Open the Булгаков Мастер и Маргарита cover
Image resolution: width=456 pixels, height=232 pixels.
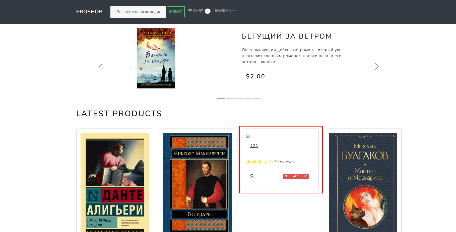[363, 182]
